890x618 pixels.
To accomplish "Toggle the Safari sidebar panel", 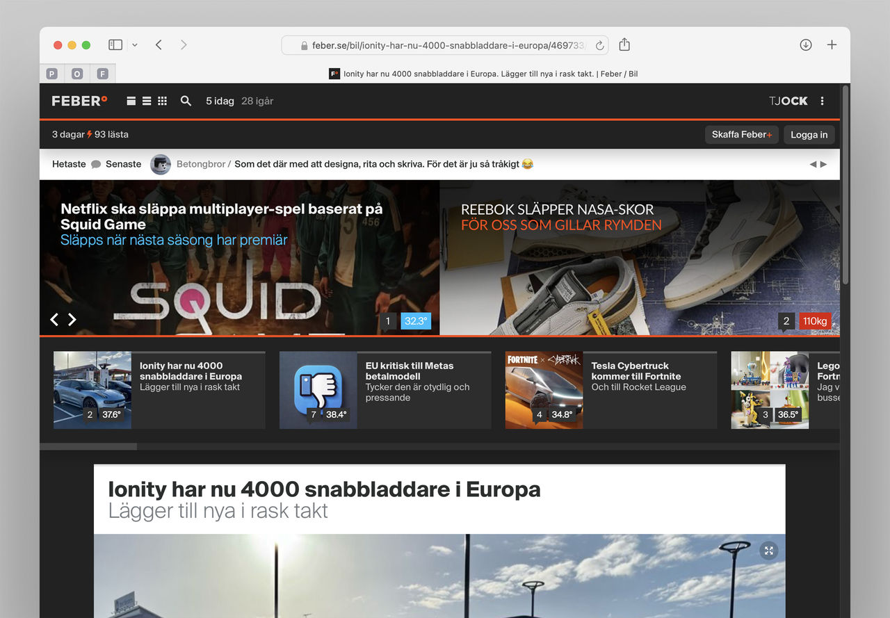I will 115,44.
